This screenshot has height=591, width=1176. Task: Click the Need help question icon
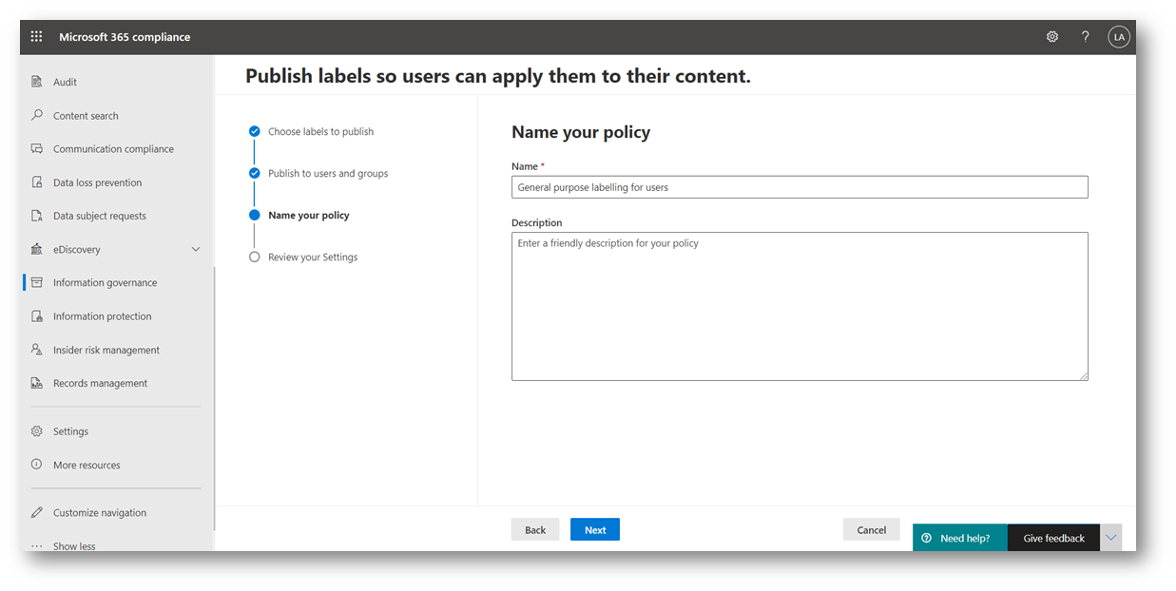(x=927, y=538)
